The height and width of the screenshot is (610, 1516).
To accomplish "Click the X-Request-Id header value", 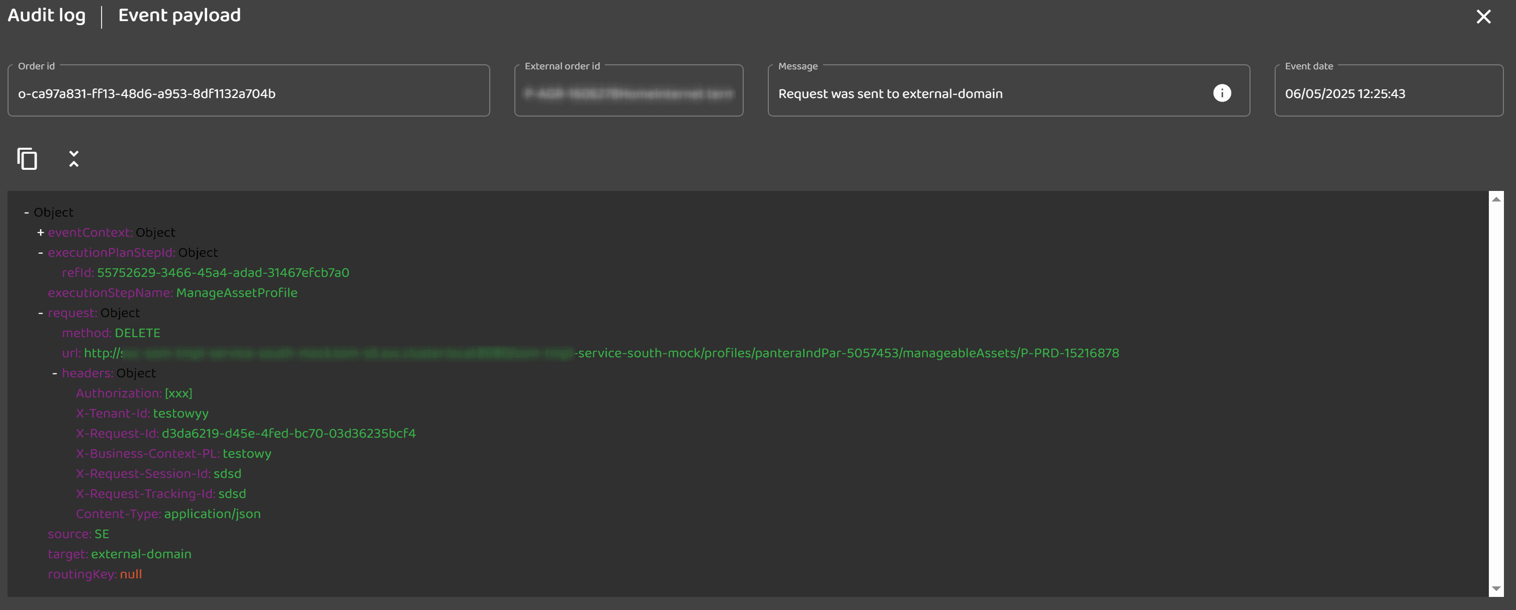I will pos(289,434).
